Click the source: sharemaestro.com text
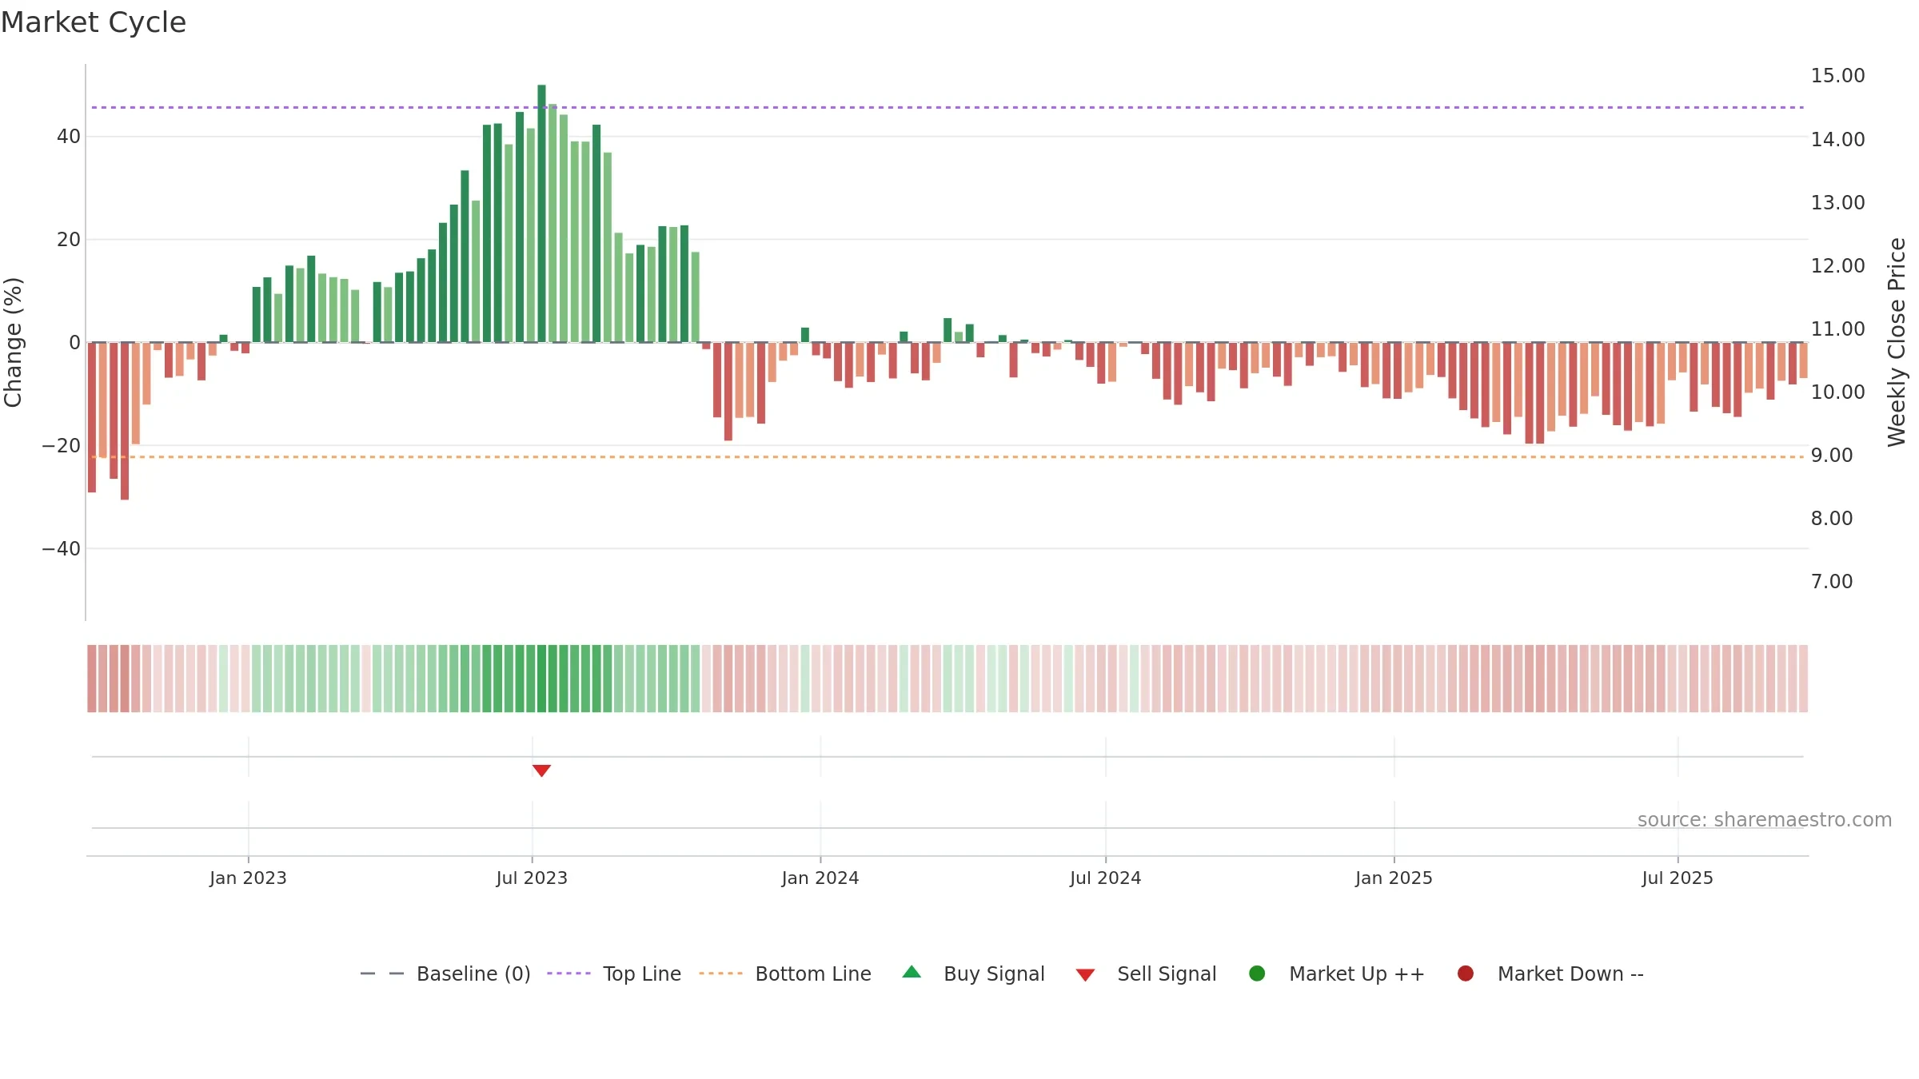1919x1079 pixels. coord(1765,819)
